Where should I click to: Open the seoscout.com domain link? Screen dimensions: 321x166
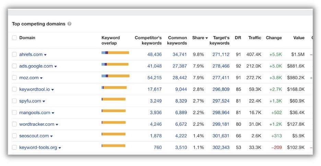point(34,136)
